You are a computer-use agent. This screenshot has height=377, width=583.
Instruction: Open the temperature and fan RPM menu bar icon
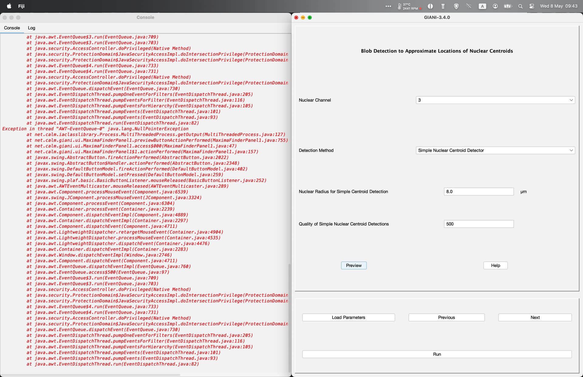point(408,6)
